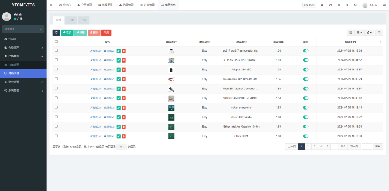Click the green 添加 button

(67, 33)
